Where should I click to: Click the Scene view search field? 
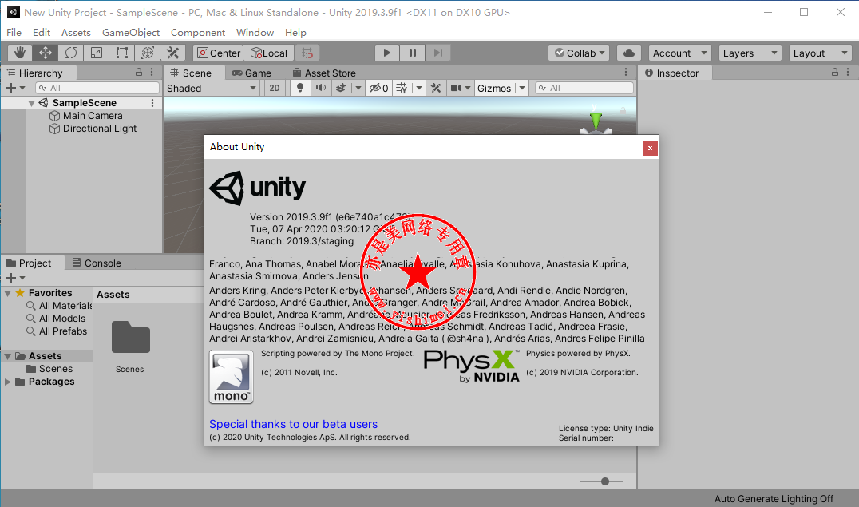tap(584, 89)
